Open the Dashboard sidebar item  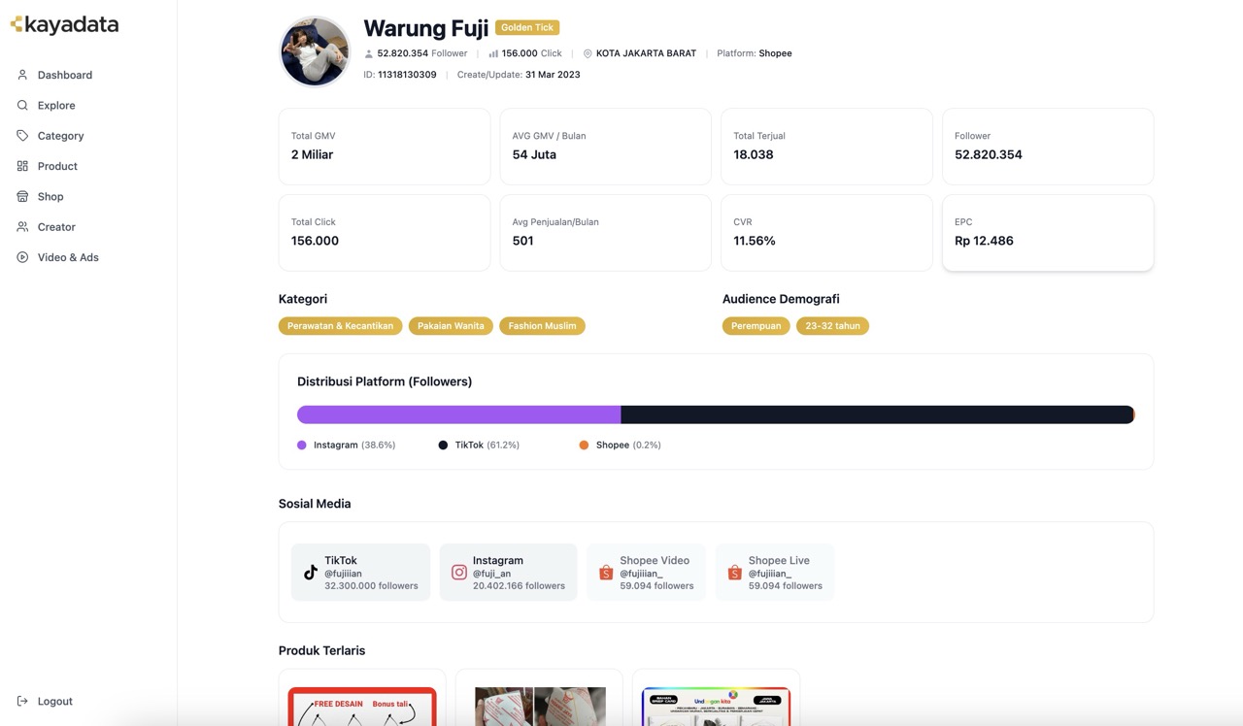pos(64,75)
